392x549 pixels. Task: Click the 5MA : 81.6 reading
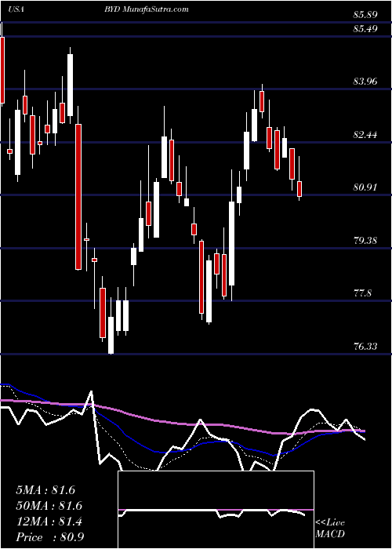pyautogui.click(x=45, y=490)
